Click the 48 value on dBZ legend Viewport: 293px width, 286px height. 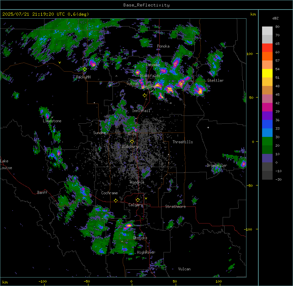[277, 86]
